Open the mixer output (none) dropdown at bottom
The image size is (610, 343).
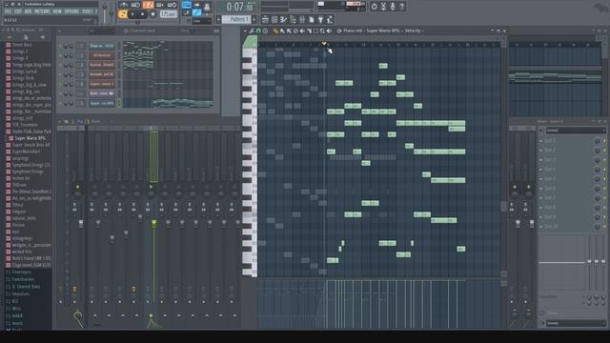(x=576, y=323)
